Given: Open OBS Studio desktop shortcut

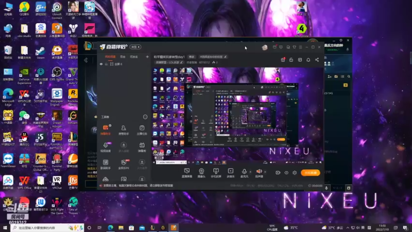Looking at the screenshot, I should [x=57, y=74].
